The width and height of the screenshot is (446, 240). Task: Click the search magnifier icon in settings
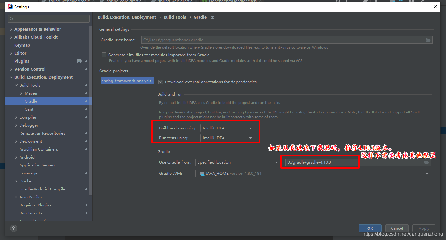click(12, 19)
